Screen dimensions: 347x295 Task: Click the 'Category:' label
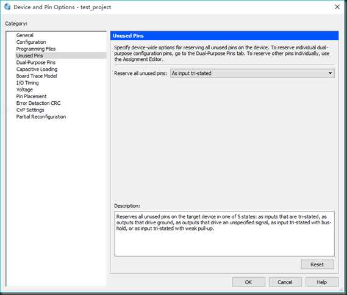[16, 23]
